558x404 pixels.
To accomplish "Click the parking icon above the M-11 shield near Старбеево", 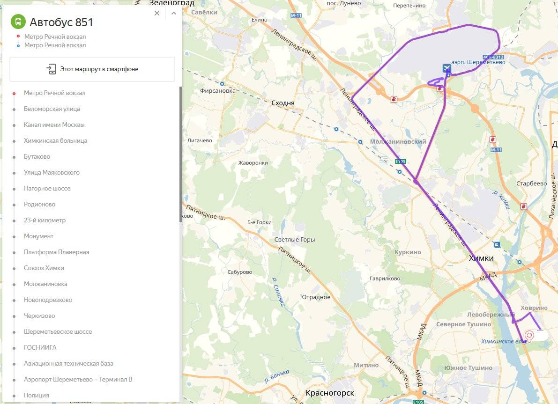I will click(x=493, y=140).
